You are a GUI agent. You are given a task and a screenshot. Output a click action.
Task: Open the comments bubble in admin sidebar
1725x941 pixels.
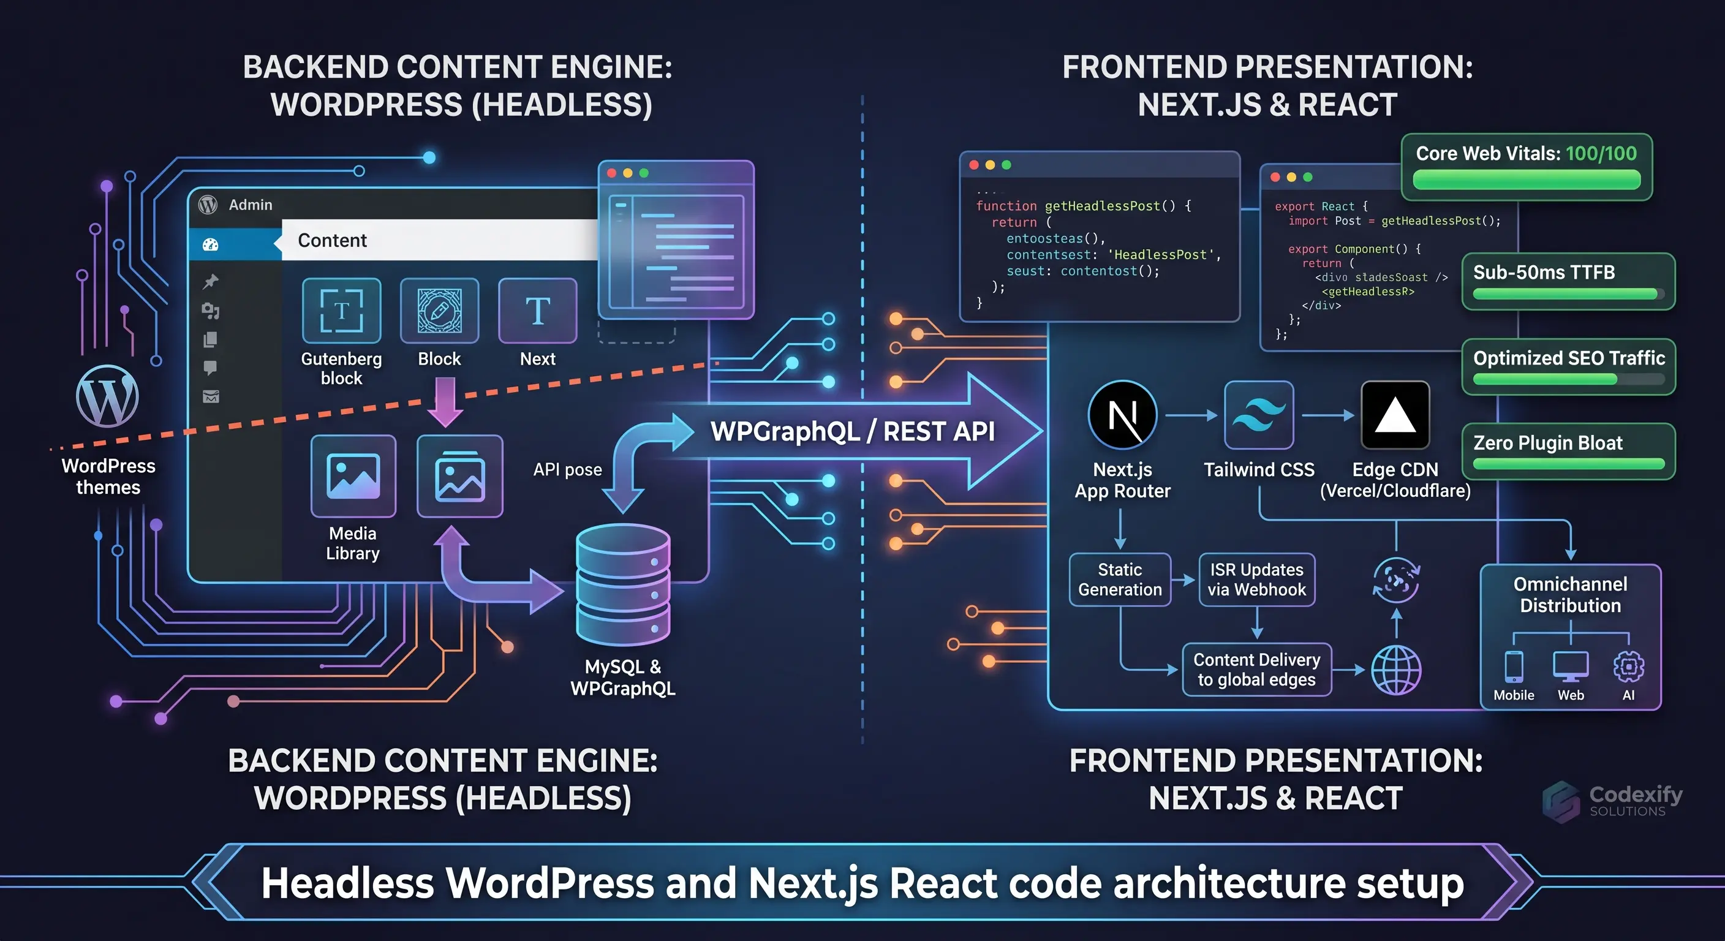point(210,368)
